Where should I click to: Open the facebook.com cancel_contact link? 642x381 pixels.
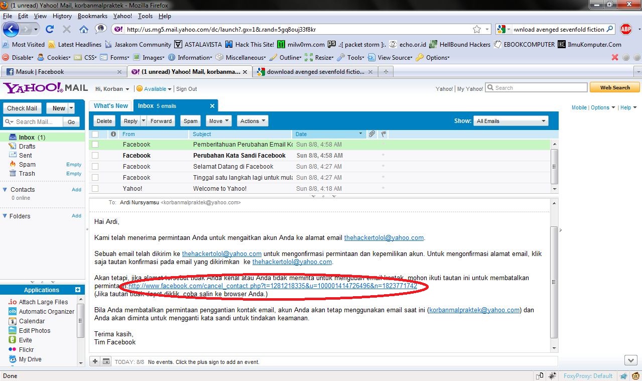273,286
